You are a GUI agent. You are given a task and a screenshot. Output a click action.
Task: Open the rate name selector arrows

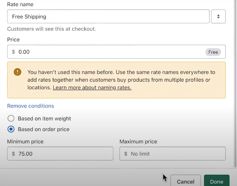coord(218,16)
